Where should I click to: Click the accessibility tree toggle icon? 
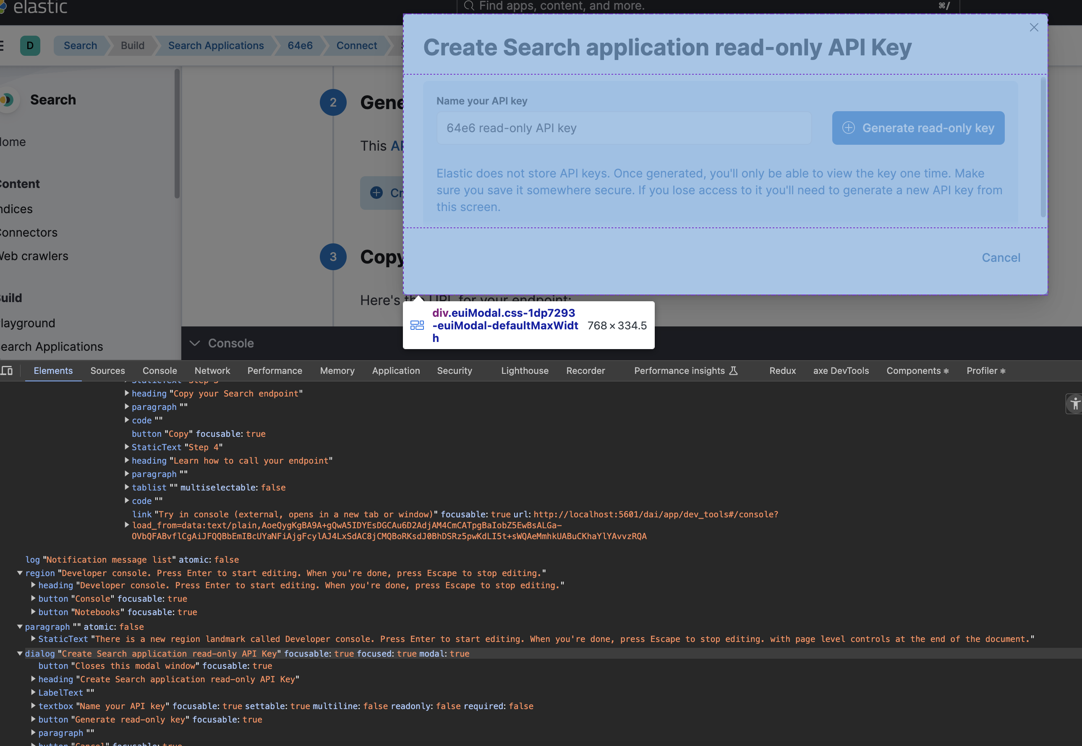pos(1074,403)
